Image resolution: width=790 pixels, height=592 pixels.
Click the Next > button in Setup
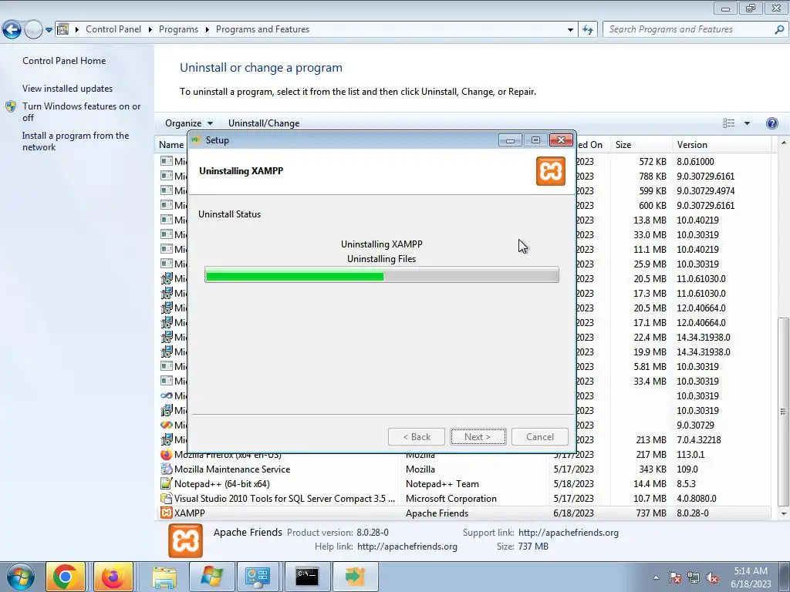(x=478, y=437)
